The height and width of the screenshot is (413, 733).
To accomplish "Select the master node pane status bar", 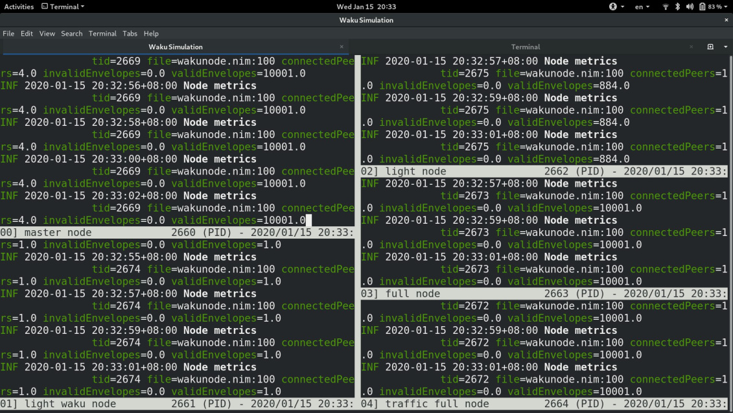I will [177, 233].
